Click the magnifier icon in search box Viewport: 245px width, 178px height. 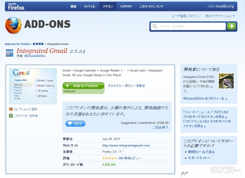(155, 26)
